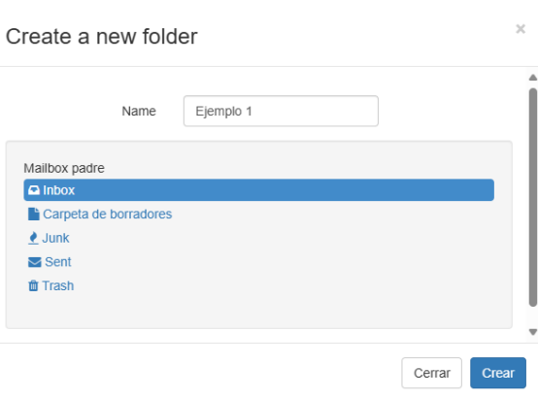This screenshot has height=398, width=538.
Task: Click the drafts document icon
Action: click(x=34, y=215)
